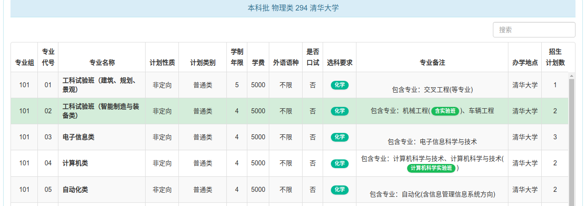
Task: Click the 本科批 物理类 294 清华大学 header
Action: click(293, 8)
